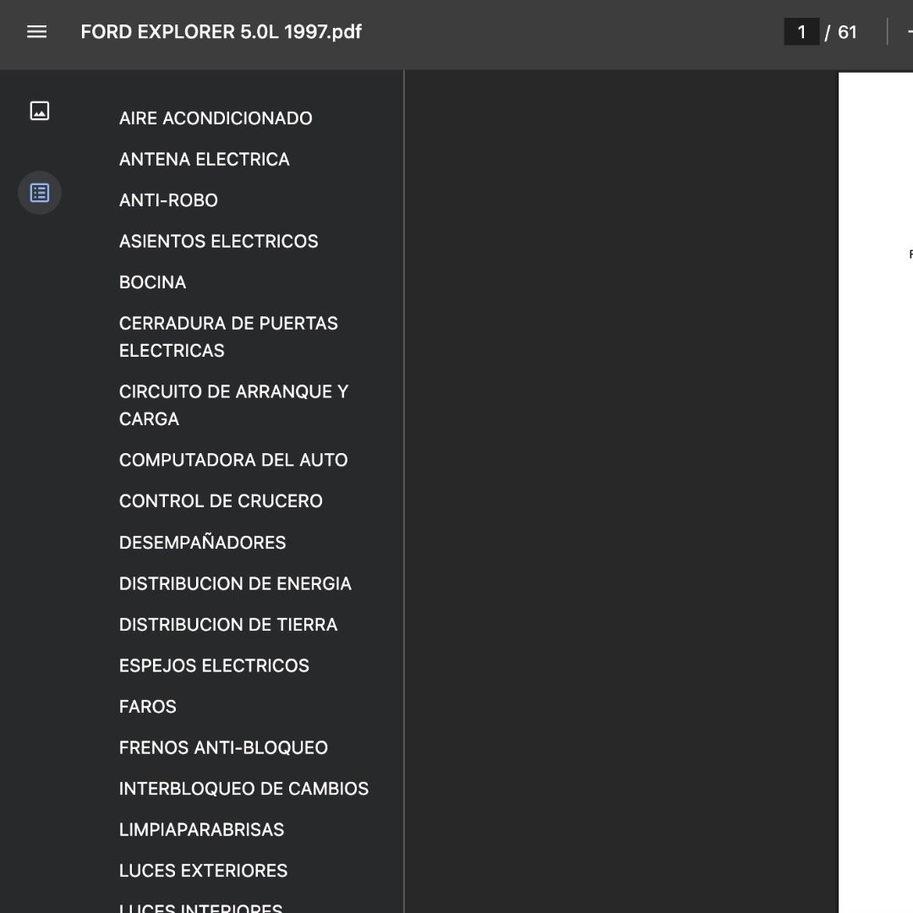This screenshot has height=913, width=913.
Task: Go to CIRCUITO DE ARRANQUE Y CARGA
Action: (x=233, y=405)
